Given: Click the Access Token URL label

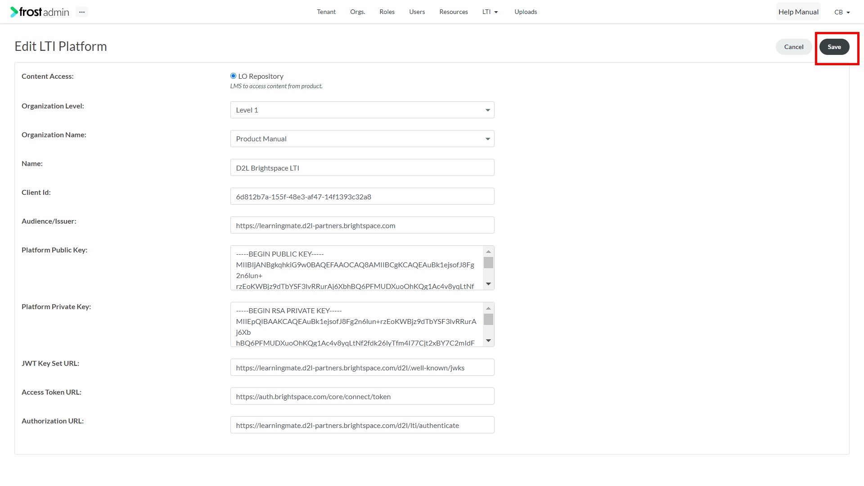Looking at the screenshot, I should 51,392.
